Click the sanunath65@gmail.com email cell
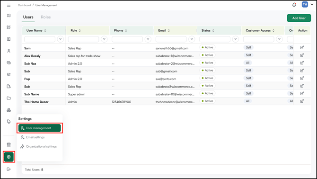The height and width of the screenshot is (179, 317). point(172,48)
